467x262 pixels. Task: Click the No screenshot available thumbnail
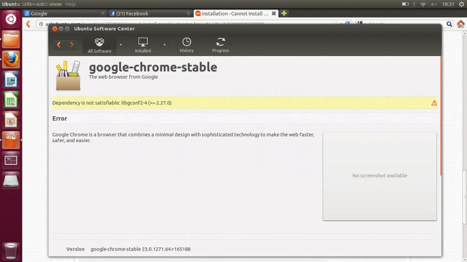click(379, 176)
